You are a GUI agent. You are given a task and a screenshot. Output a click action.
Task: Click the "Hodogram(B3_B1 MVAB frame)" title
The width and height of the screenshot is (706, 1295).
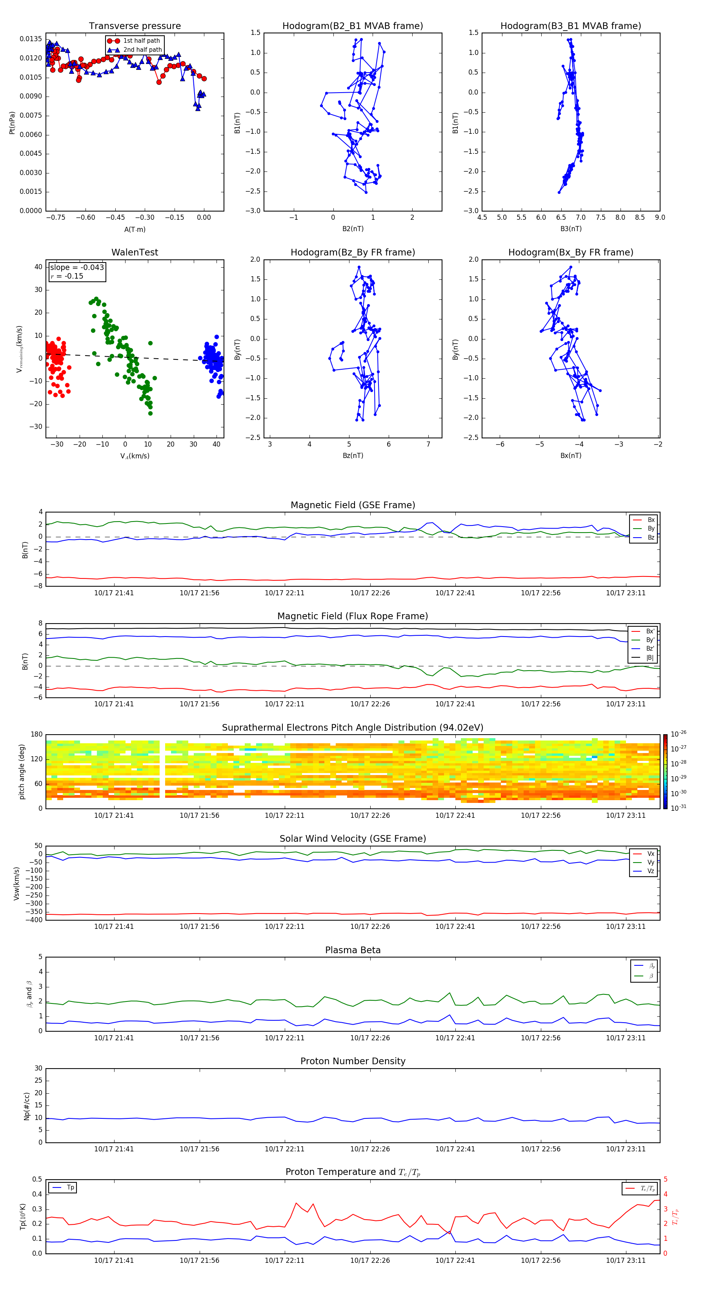pyautogui.click(x=571, y=26)
